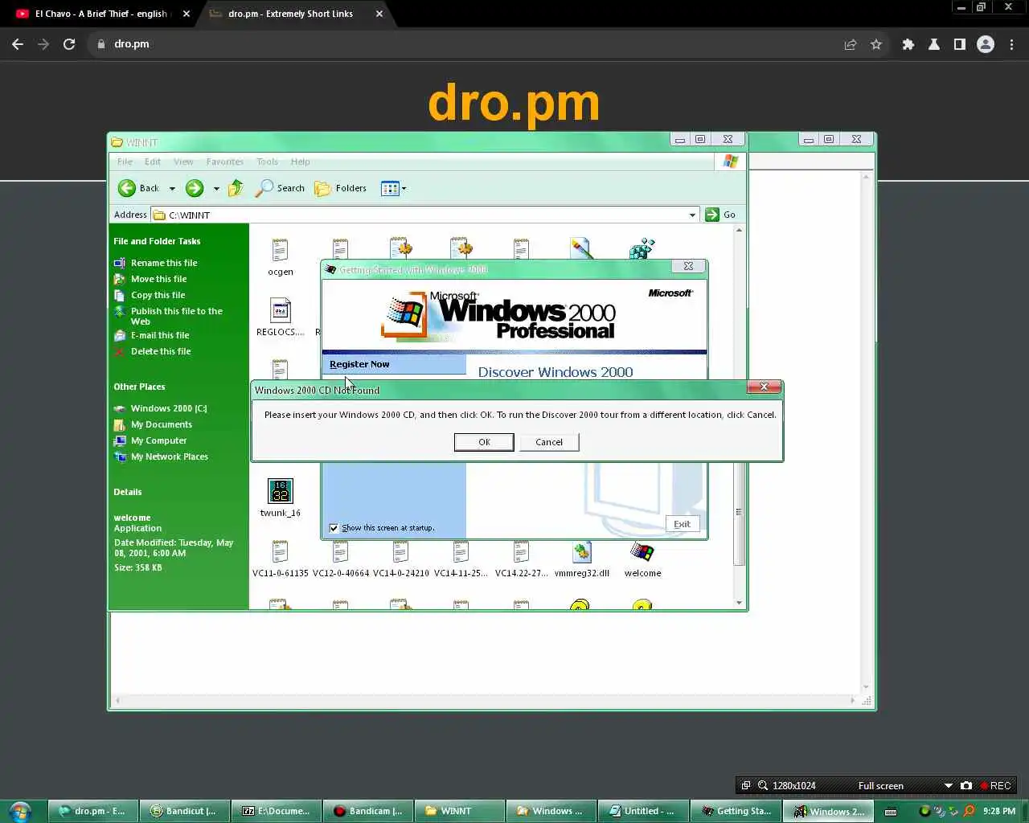Click Move this file task
The width and height of the screenshot is (1029, 823).
[x=158, y=279]
